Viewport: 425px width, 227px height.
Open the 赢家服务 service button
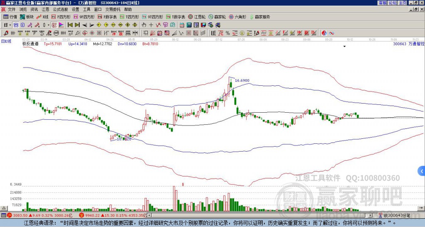pos(260,17)
